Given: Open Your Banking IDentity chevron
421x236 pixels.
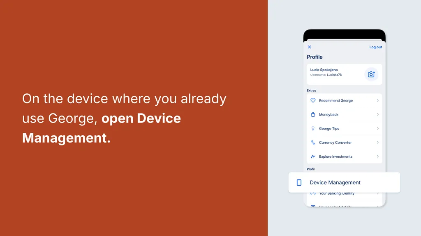Looking at the screenshot, I should (377, 193).
